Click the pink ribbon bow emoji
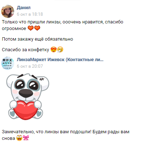The height and width of the screenshot is (149, 158). pos(26,138)
